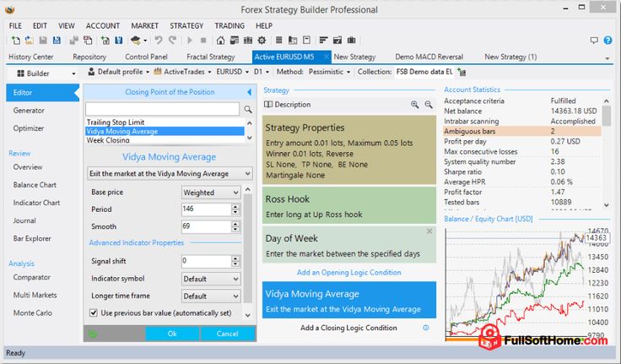Click the Cancel button
The height and width of the screenshot is (364, 621).
coord(227,334)
